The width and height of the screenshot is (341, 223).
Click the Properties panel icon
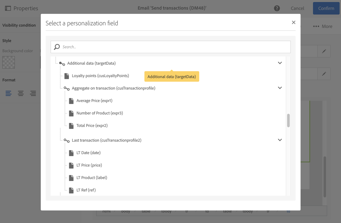click(8, 8)
